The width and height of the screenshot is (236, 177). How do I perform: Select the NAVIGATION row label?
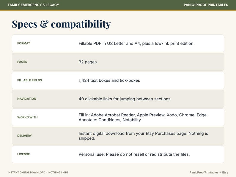click(27, 99)
